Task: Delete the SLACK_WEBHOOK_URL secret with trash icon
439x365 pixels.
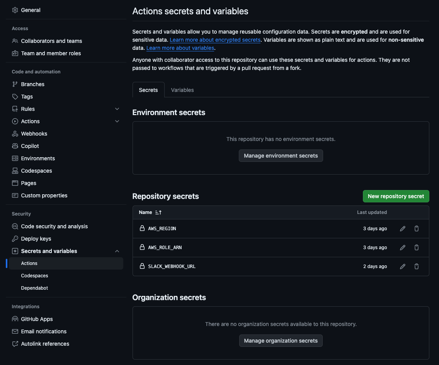Action: pyautogui.click(x=416, y=267)
